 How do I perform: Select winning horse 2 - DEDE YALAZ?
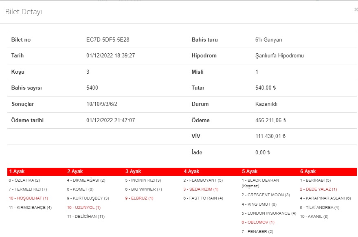[x=318, y=189]
